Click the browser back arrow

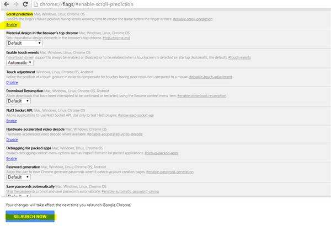point(6,4)
